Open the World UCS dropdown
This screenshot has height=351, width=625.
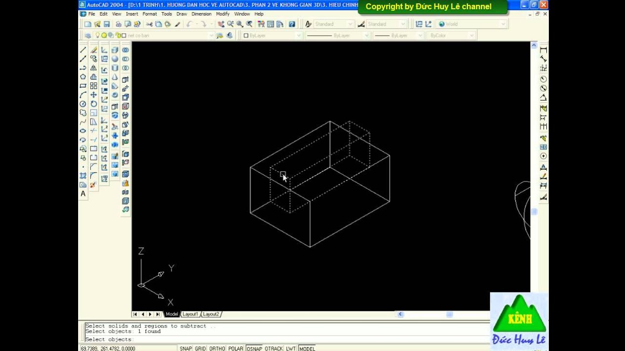pos(504,24)
